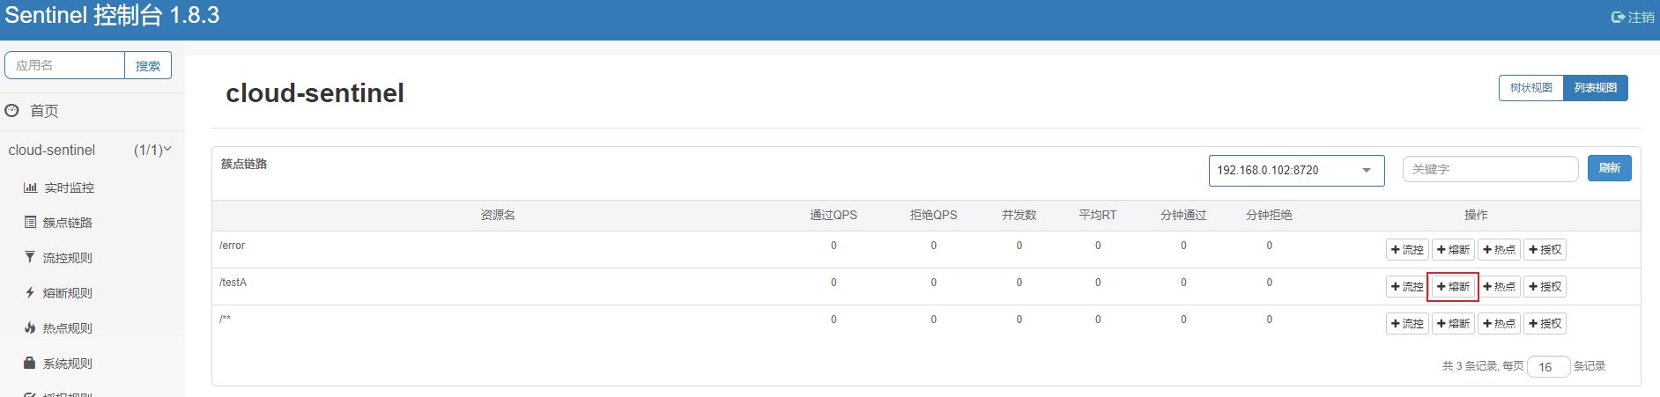The width and height of the screenshot is (1660, 397).
Task: Add 授权 rule for /** resource
Action: [1545, 324]
